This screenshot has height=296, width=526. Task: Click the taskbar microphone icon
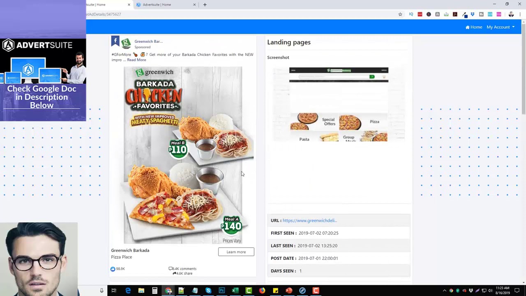pyautogui.click(x=102, y=291)
